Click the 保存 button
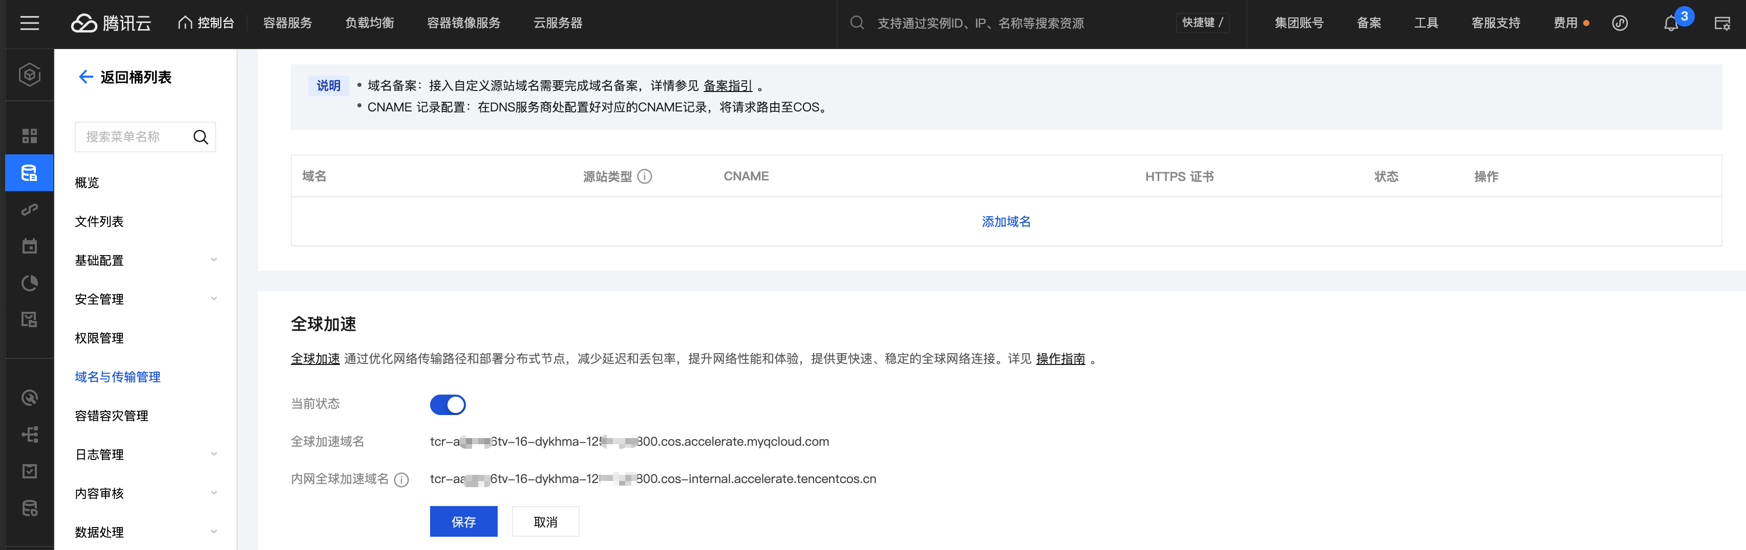Viewport: 1746px width, 550px height. pyautogui.click(x=463, y=521)
